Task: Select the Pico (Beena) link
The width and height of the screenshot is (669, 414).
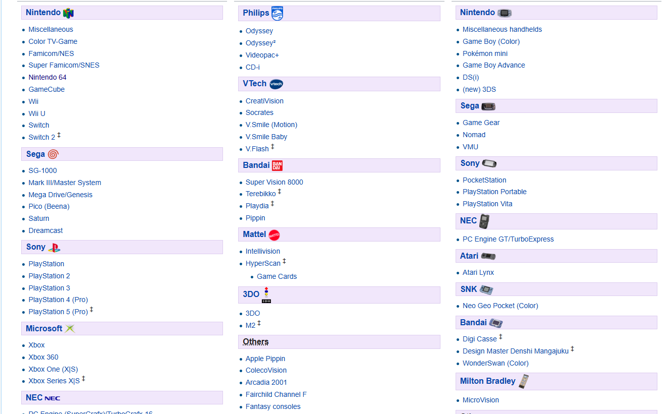Action: 49,206
